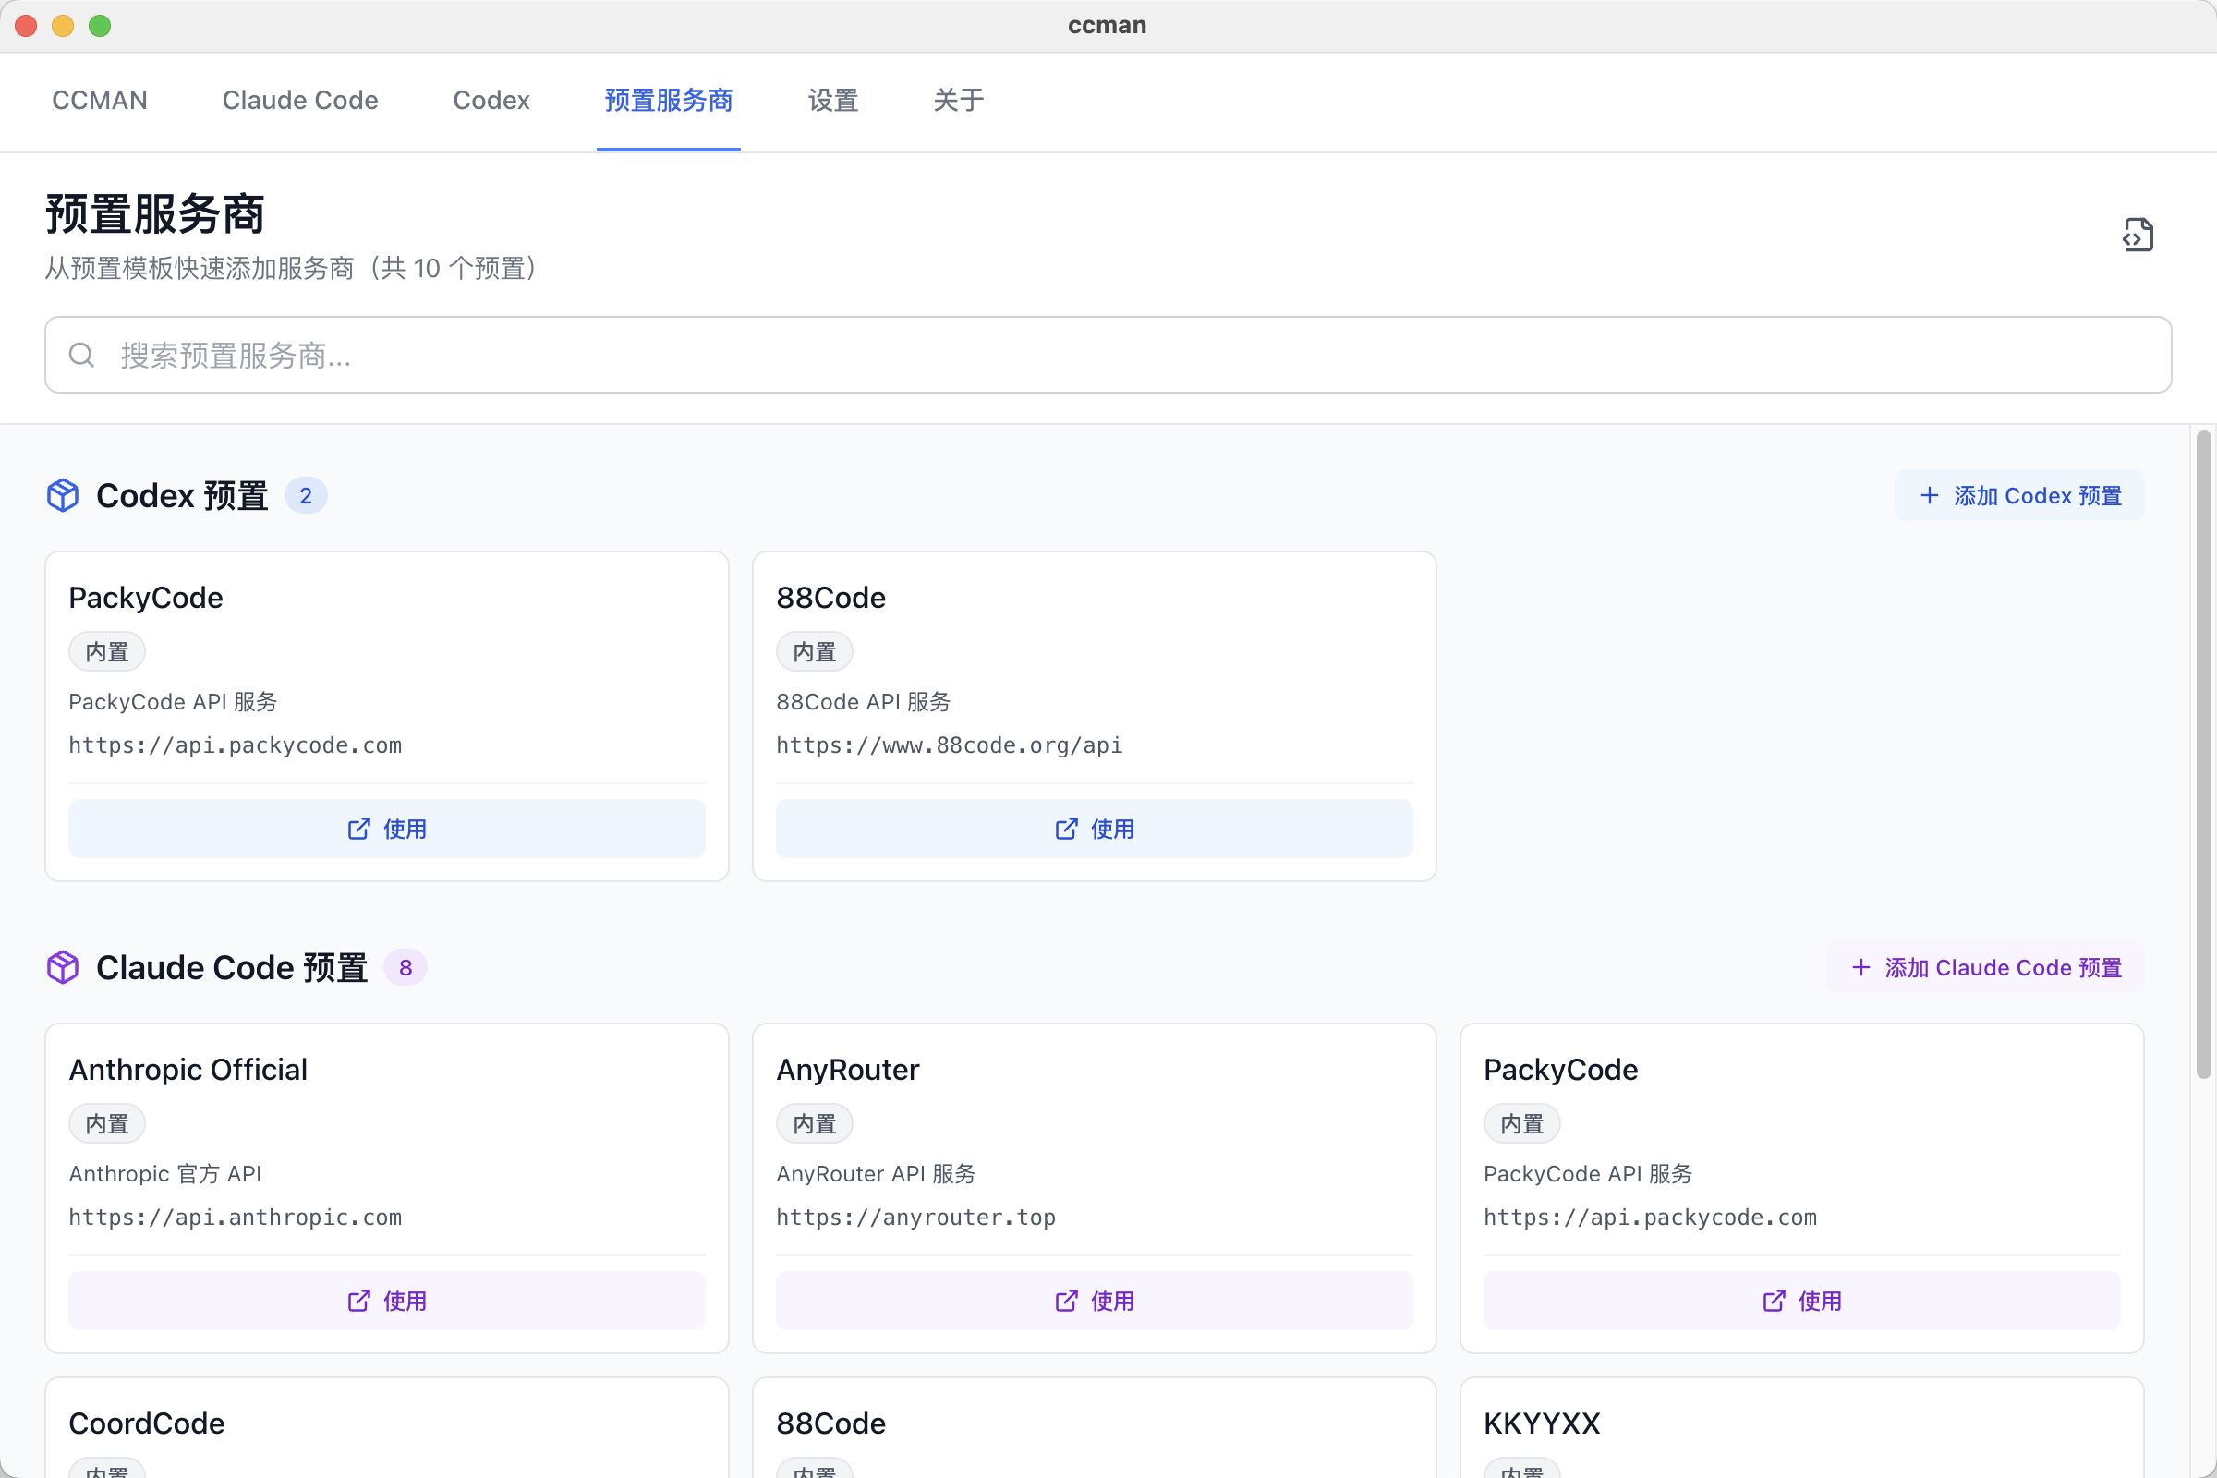Click the Codex preset cube icon
This screenshot has width=2217, height=1478.
pos(63,495)
